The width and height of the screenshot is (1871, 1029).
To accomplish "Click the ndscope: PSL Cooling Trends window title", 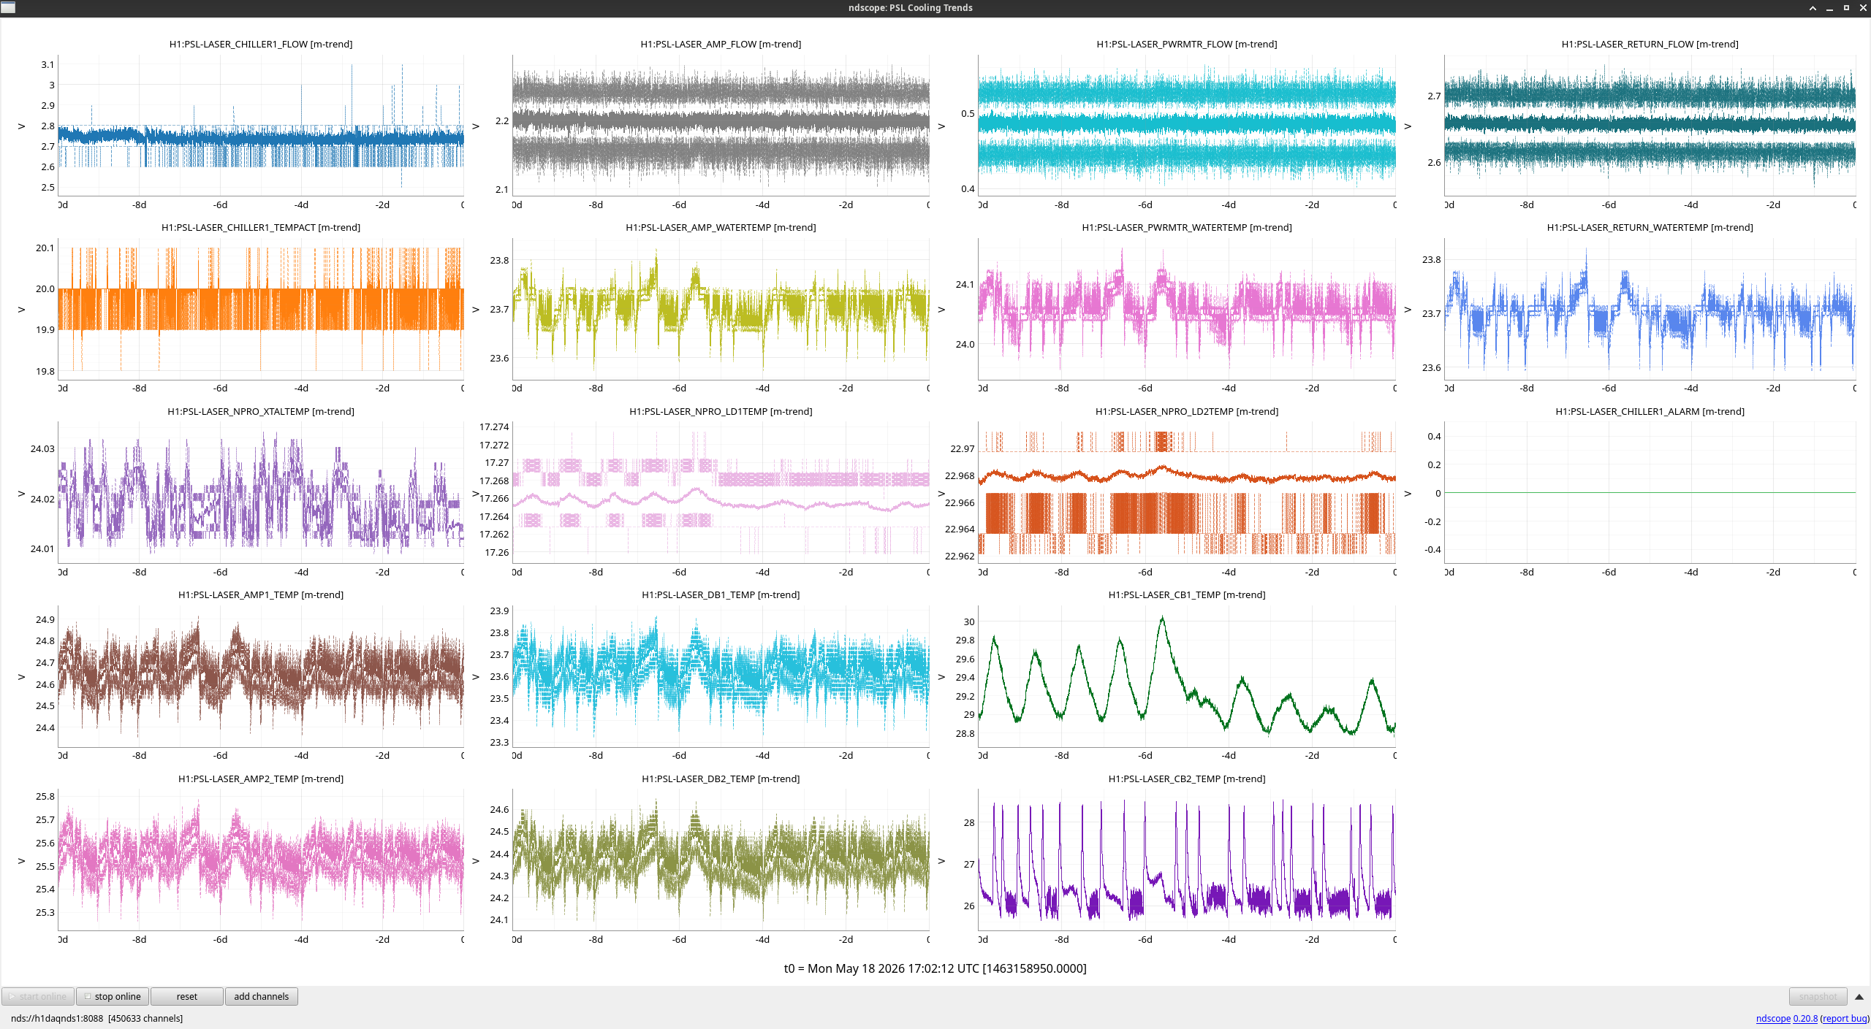I will (x=910, y=8).
